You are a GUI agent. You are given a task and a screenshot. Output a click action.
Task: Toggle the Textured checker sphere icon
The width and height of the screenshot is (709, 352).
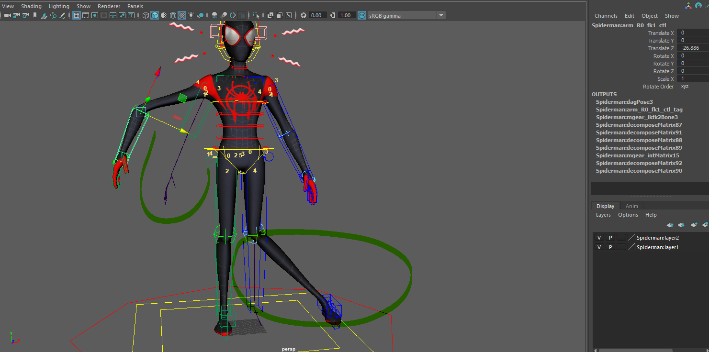click(x=182, y=15)
